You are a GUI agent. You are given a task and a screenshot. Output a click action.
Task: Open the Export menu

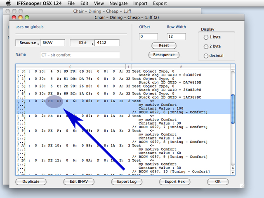(x=160, y=3)
